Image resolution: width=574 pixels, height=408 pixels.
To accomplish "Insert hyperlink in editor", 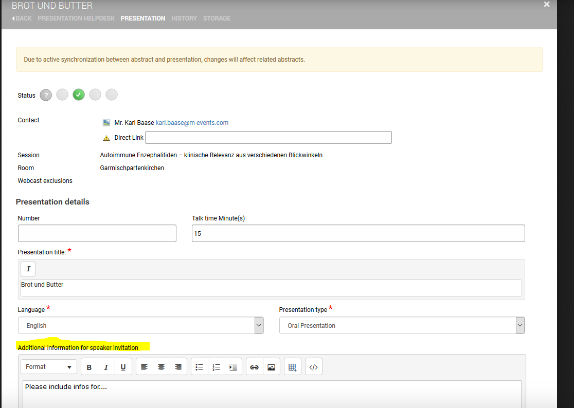I will pos(255,367).
